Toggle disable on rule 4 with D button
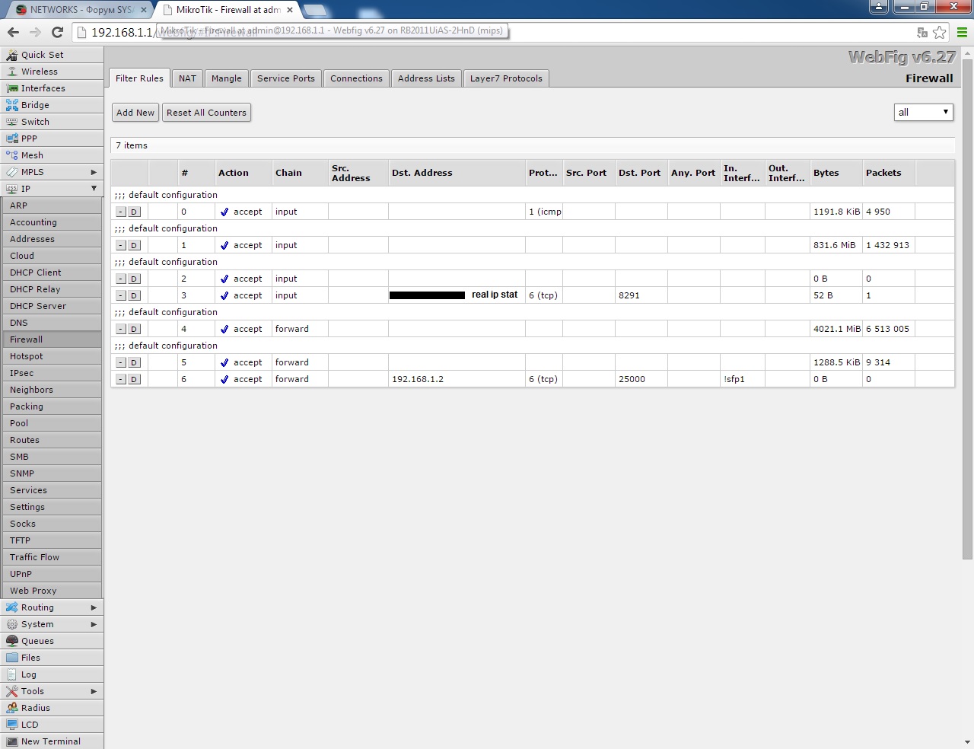 click(x=134, y=329)
